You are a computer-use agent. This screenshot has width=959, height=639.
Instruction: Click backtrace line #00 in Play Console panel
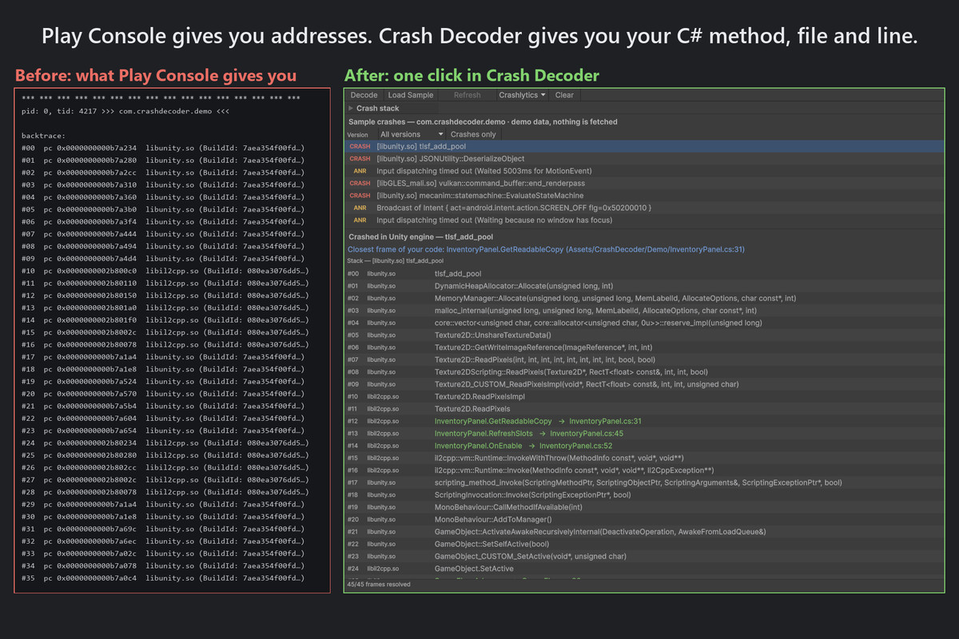tap(164, 148)
